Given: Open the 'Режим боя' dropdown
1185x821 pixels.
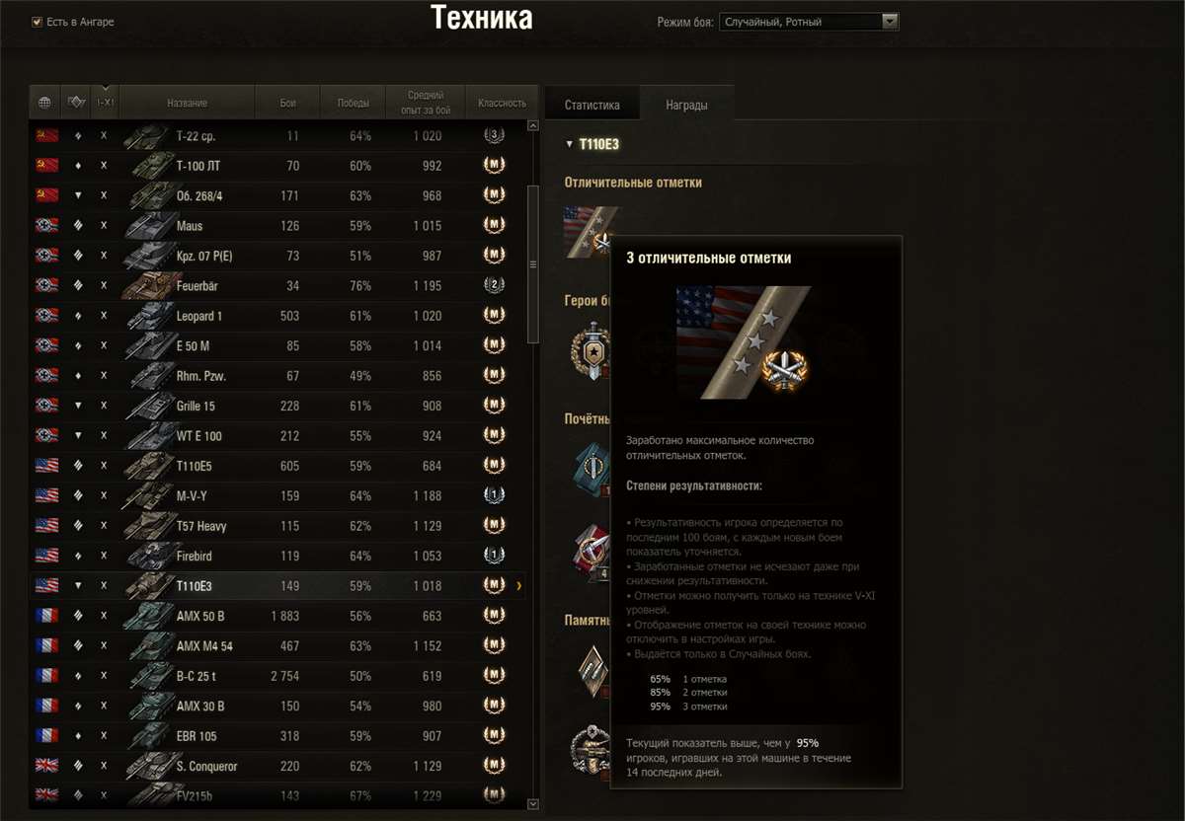Looking at the screenshot, I should point(809,22).
